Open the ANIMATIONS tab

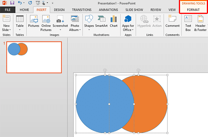coord(109,10)
